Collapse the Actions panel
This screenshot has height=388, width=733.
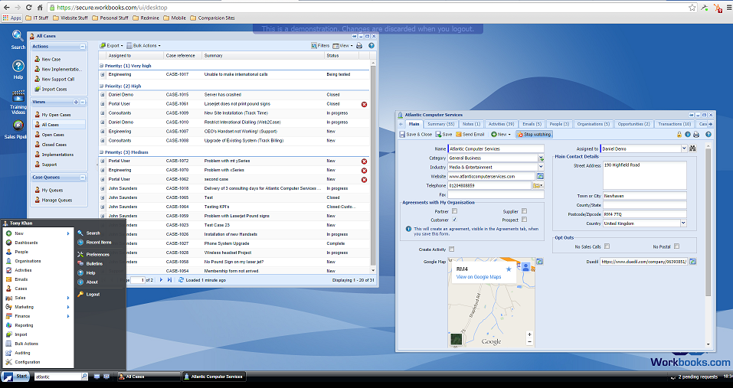click(83, 47)
